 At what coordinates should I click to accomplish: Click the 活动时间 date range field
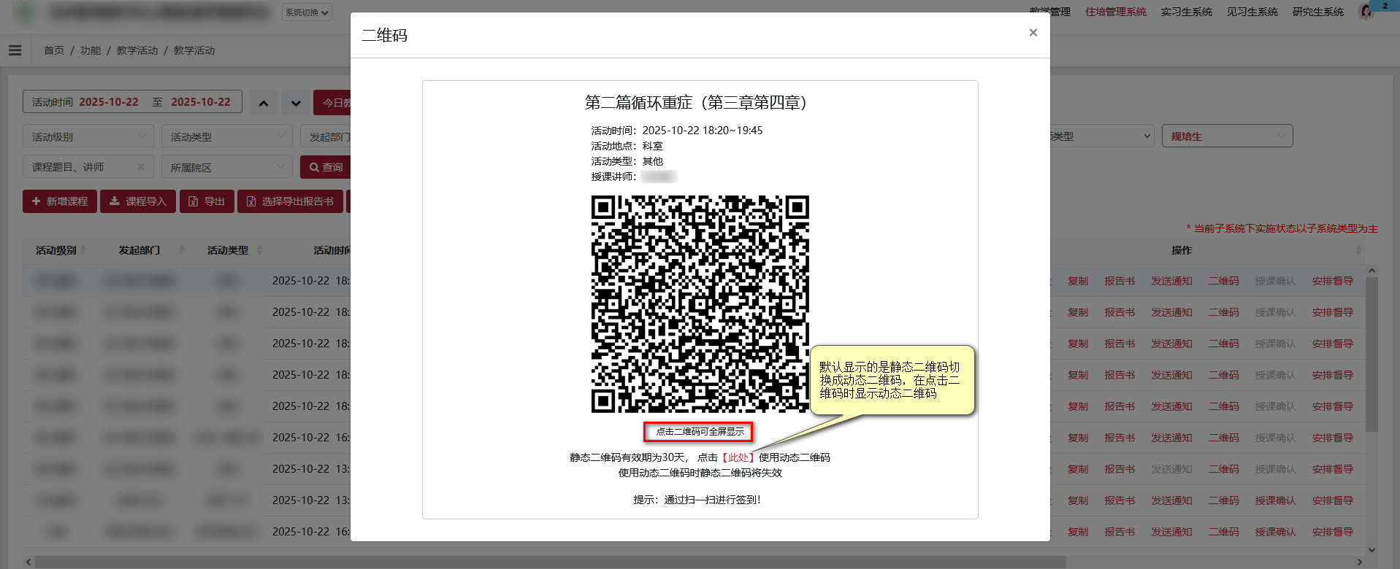coord(132,102)
